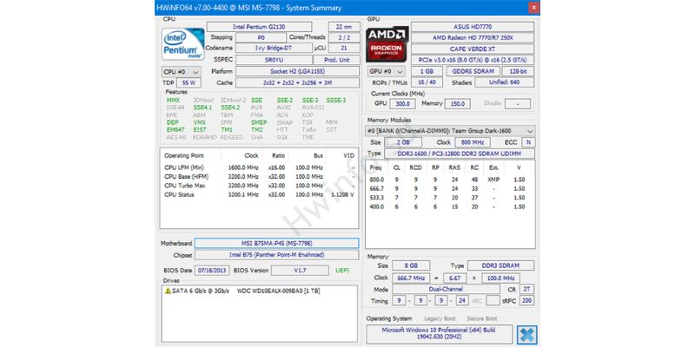Screen dimensions: 695x347
Task: Select the WDC WD10EALX drive row
Action: (x=259, y=291)
